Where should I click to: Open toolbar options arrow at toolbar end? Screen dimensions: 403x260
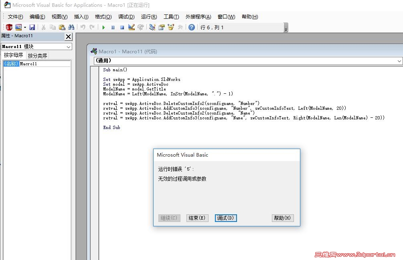[286, 28]
